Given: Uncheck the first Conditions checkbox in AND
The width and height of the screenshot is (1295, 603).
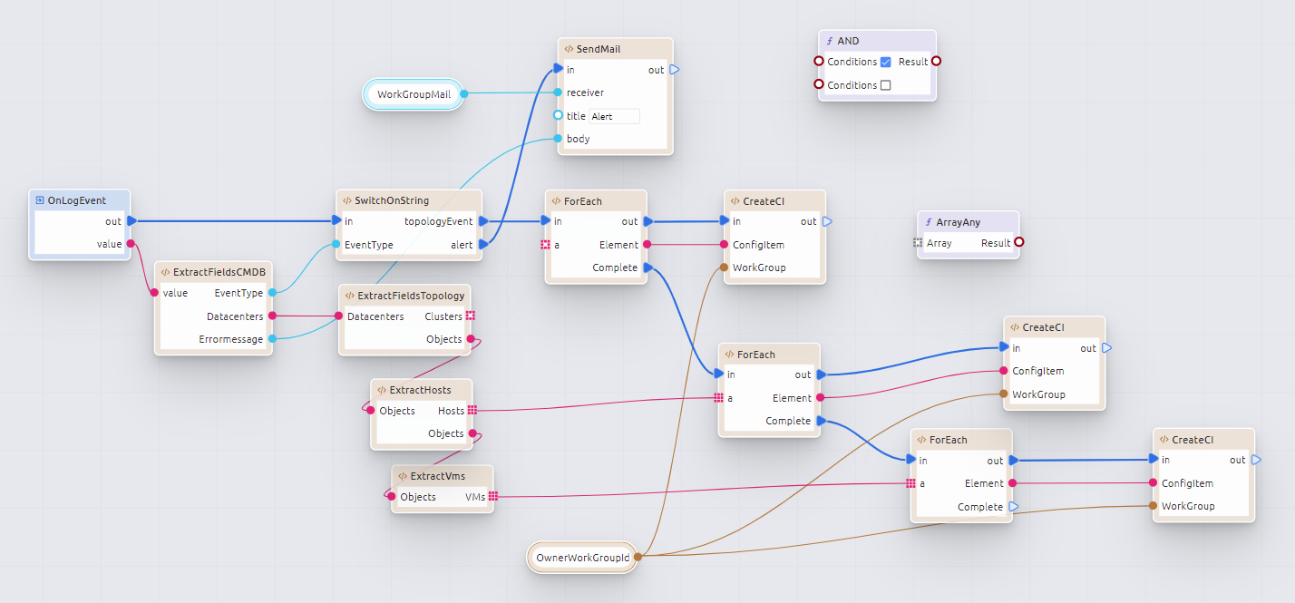Looking at the screenshot, I should pos(886,62).
